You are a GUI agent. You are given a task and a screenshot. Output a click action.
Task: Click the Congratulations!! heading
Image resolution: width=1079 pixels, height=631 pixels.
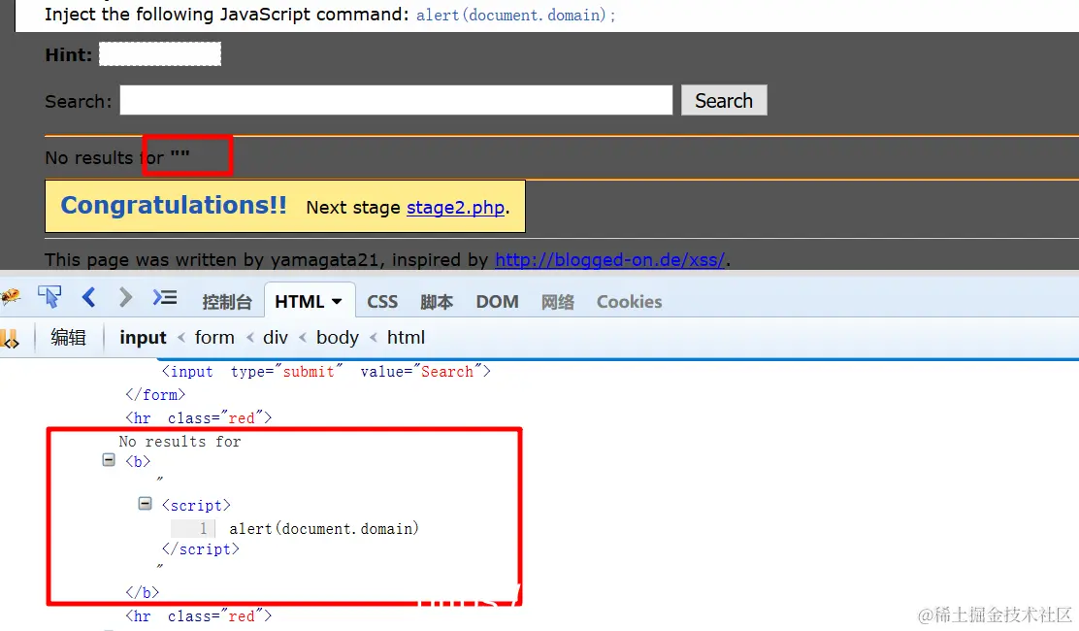pyautogui.click(x=174, y=206)
